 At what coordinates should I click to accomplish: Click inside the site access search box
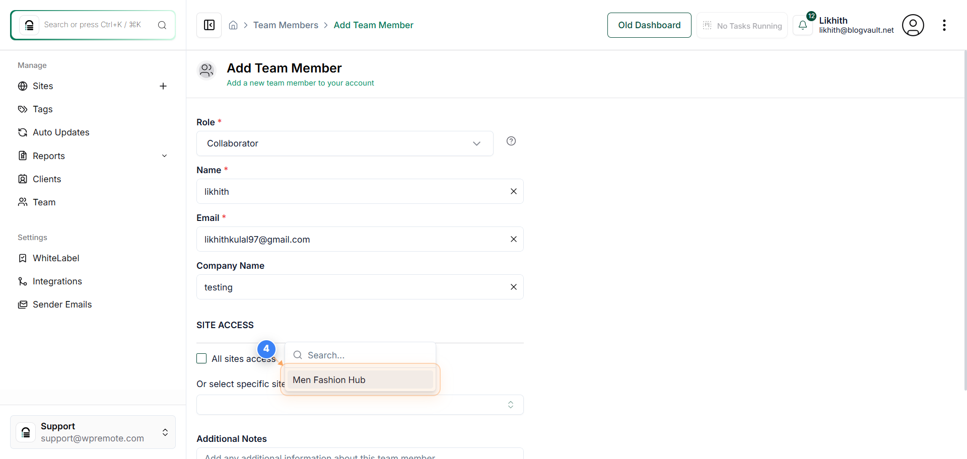tap(360, 355)
